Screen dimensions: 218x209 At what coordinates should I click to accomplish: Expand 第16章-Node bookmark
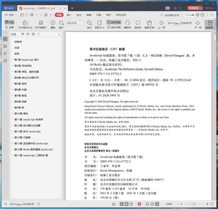pyautogui.click(x=12, y=149)
